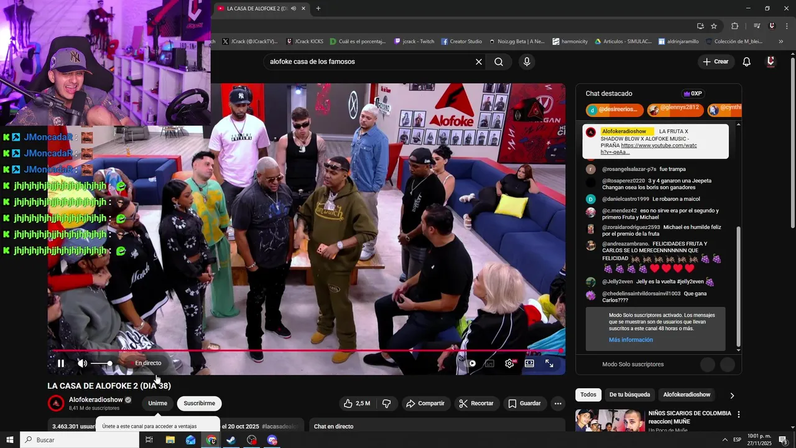Click the YouTube search field
This screenshot has width=796, height=448.
[x=367, y=62]
